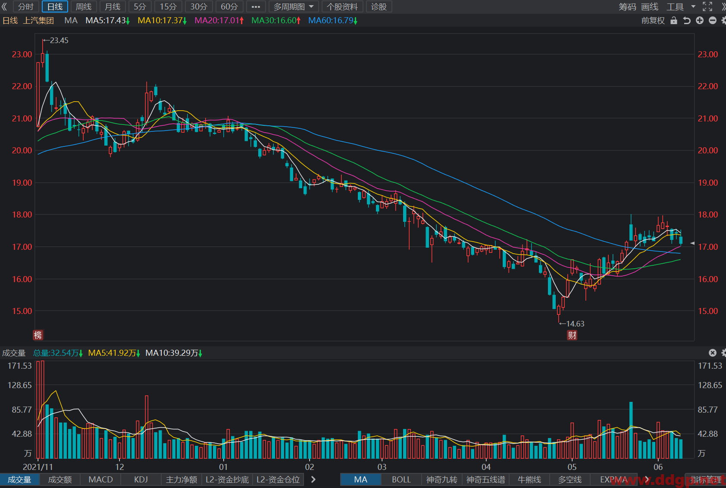Select MACD indicator tab
726x488 pixels.
point(100,479)
